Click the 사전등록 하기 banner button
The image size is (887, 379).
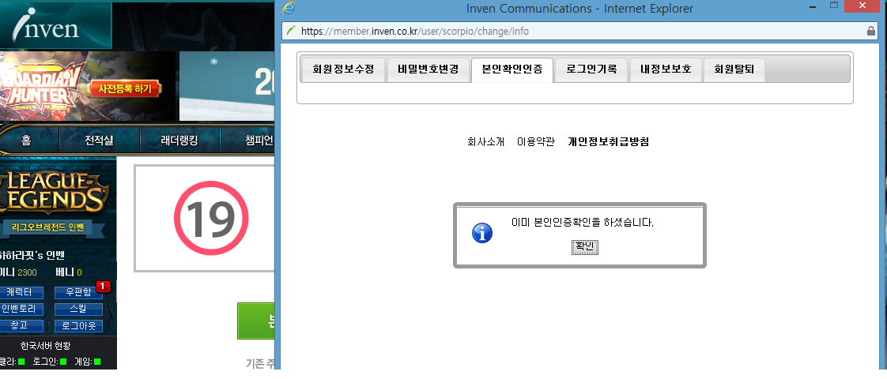(123, 88)
